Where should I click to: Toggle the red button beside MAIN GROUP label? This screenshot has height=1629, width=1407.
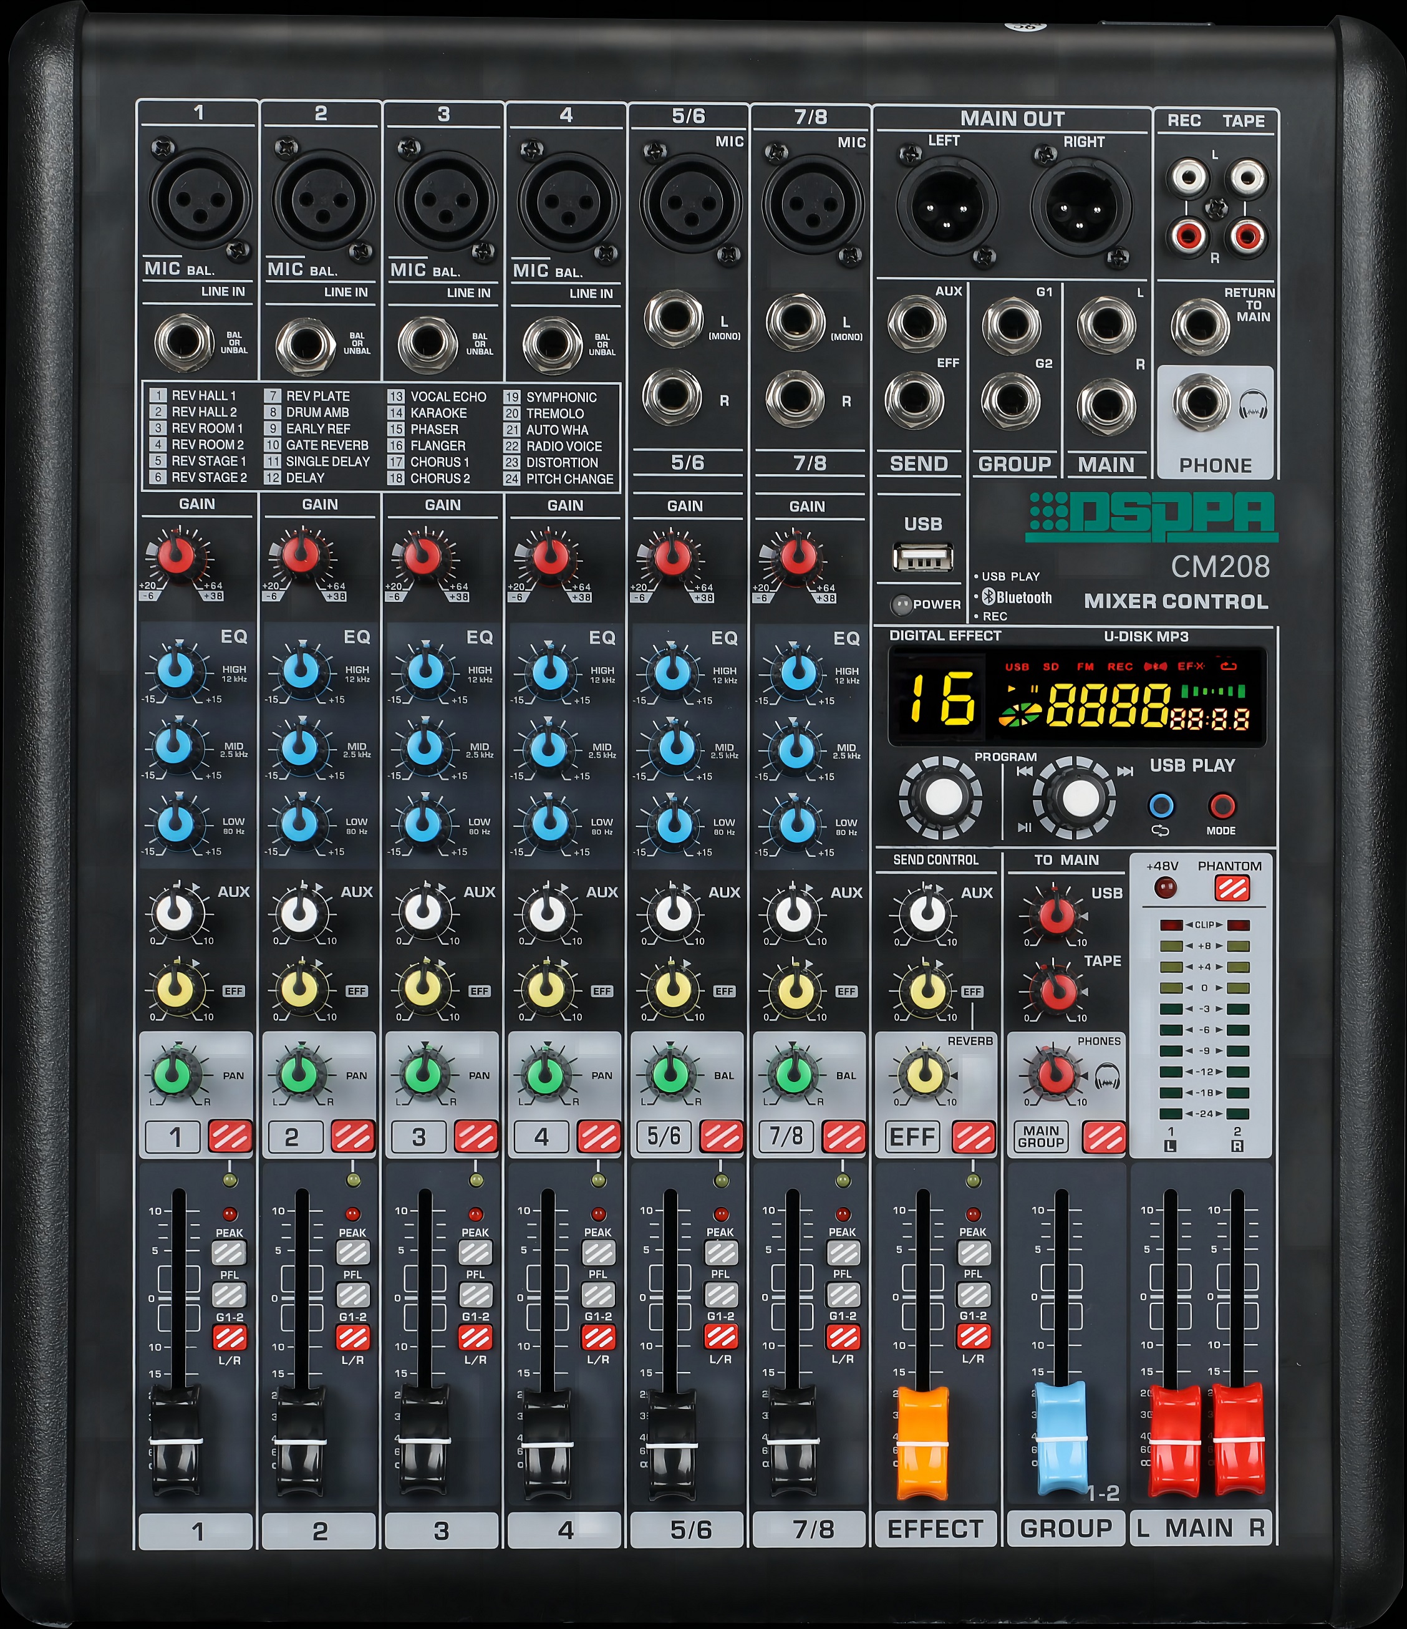[x=1105, y=1136]
